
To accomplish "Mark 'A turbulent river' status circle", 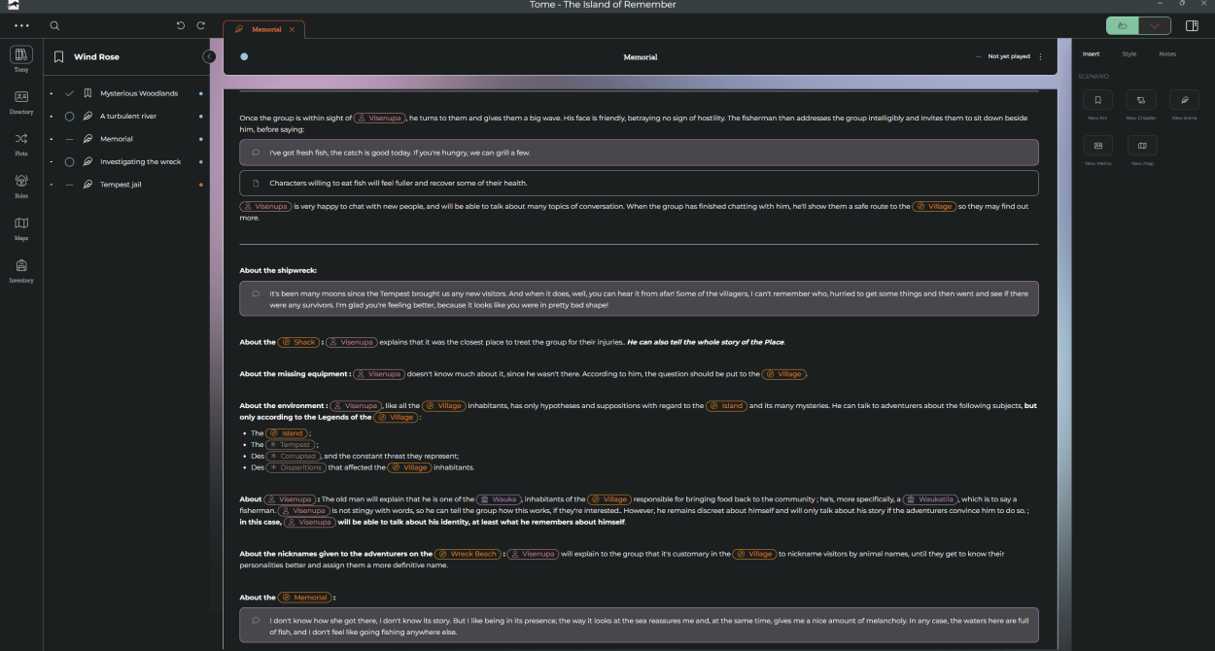I will point(69,117).
